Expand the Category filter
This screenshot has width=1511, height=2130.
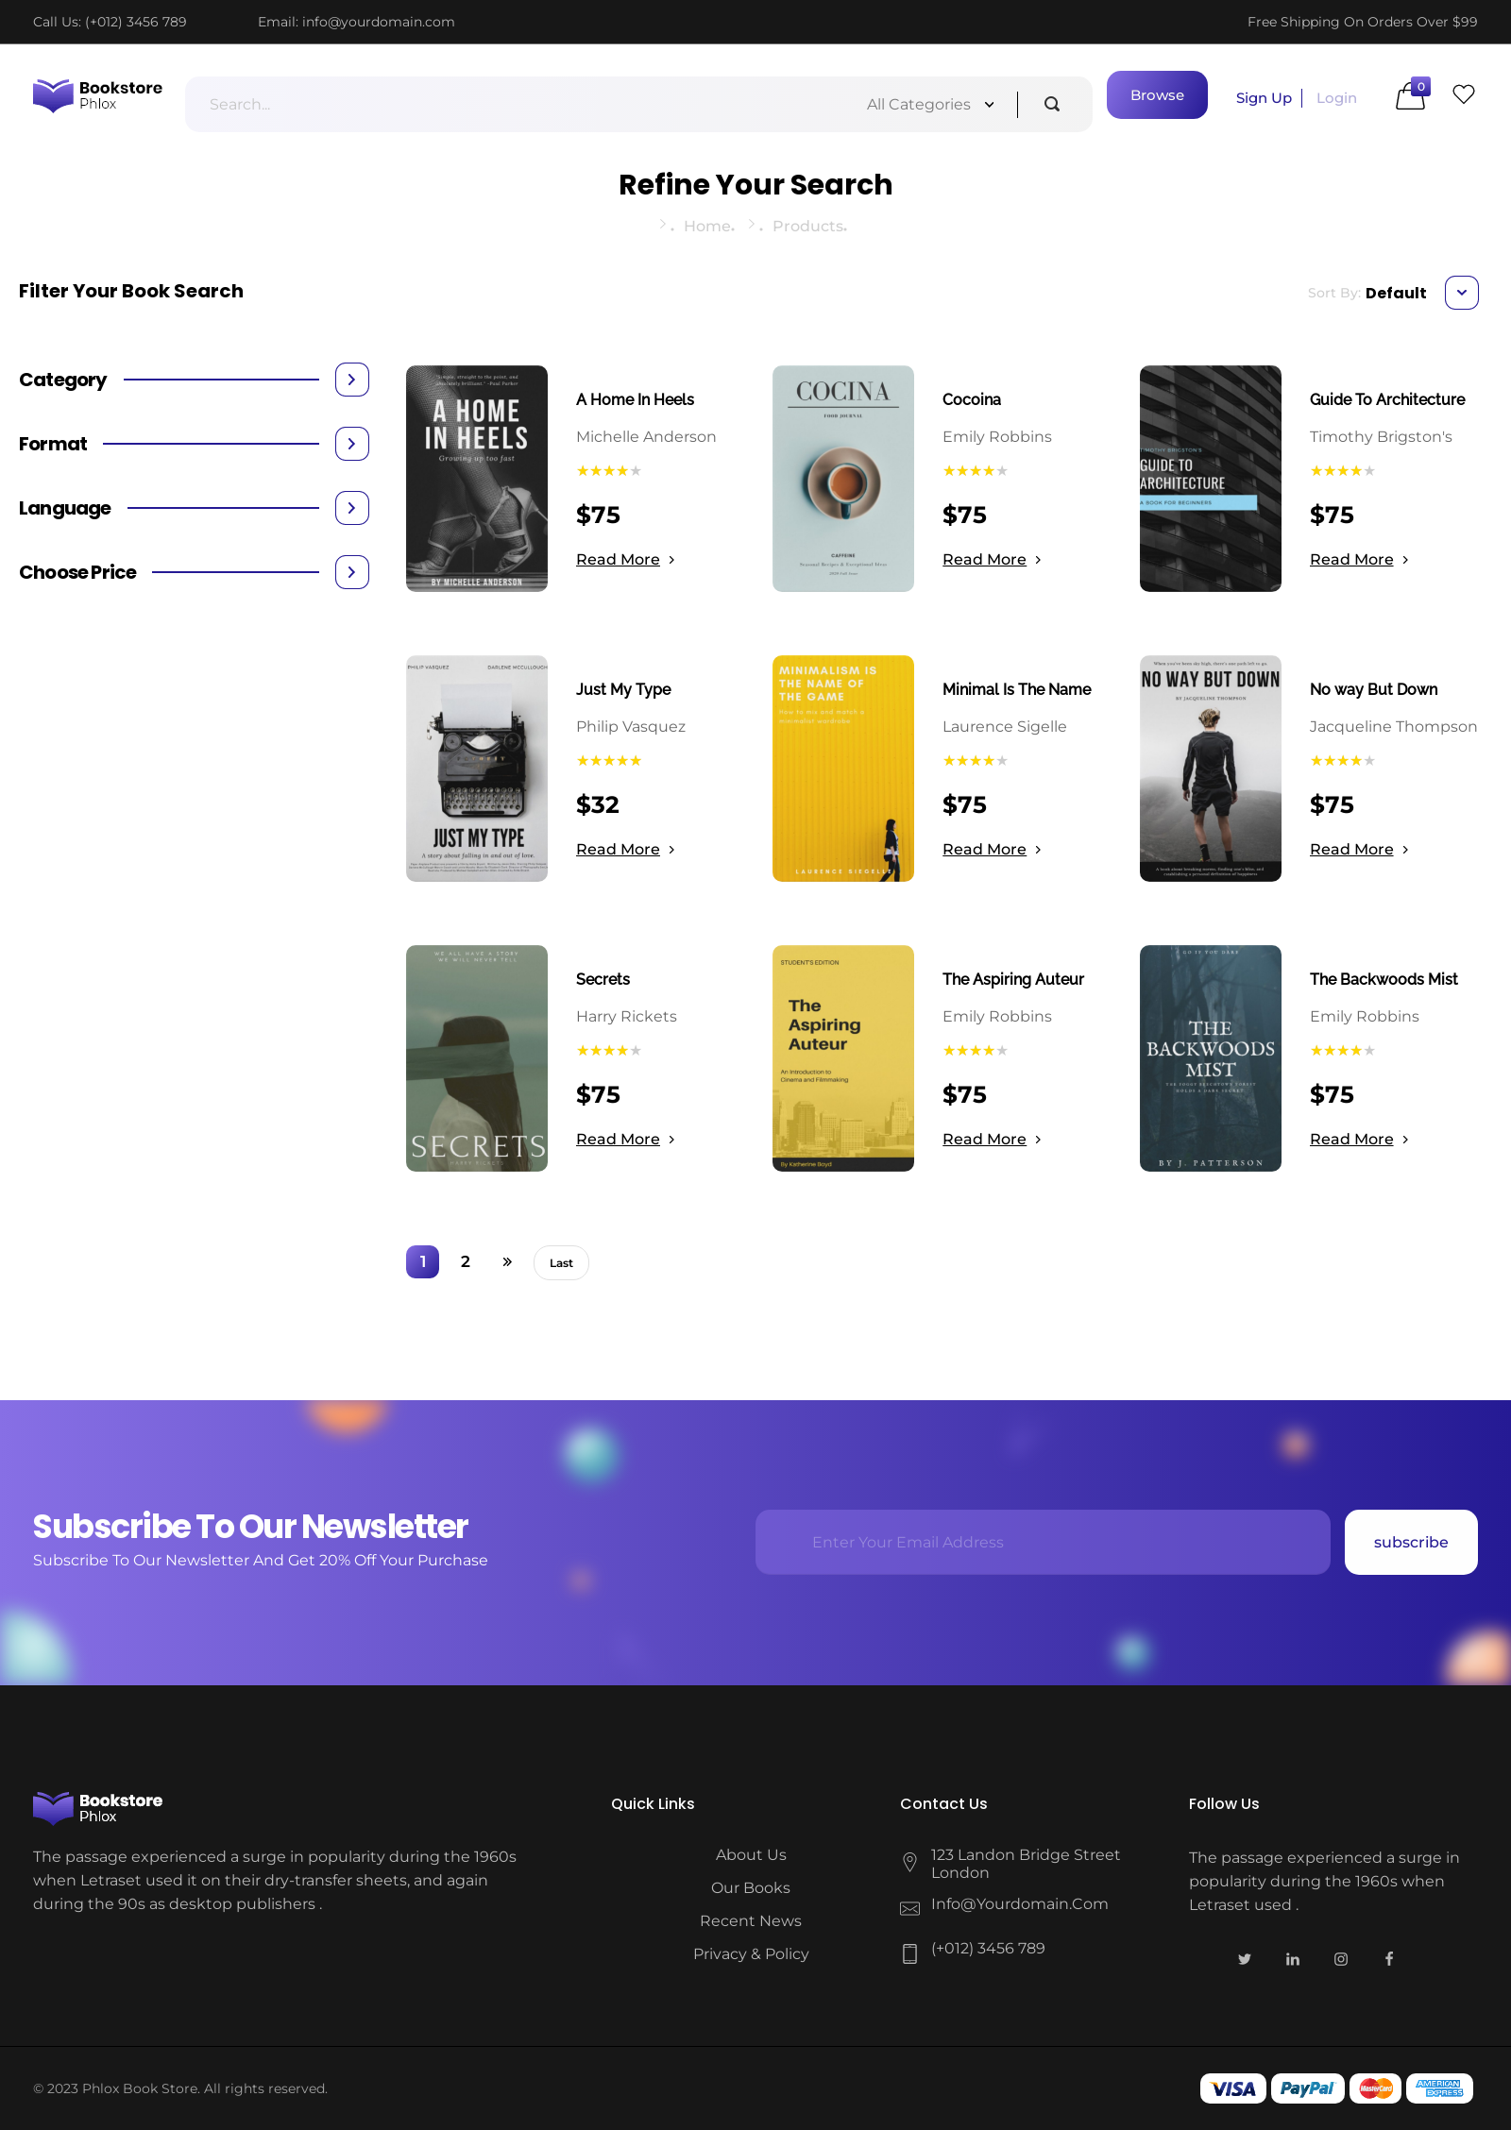coord(351,380)
